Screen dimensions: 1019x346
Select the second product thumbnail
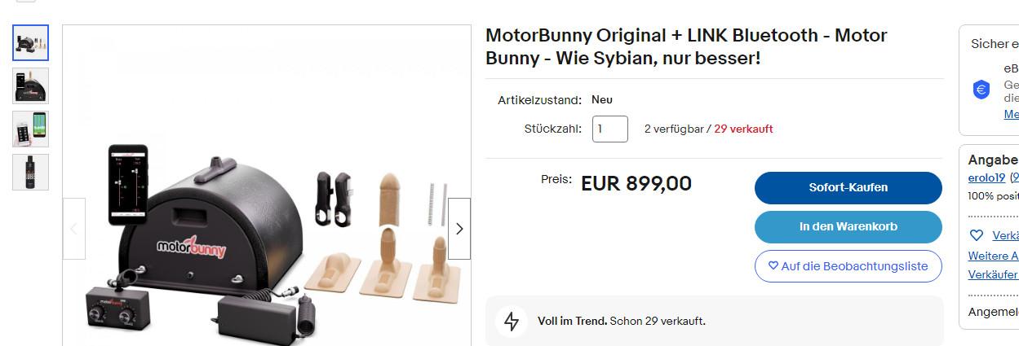[31, 85]
